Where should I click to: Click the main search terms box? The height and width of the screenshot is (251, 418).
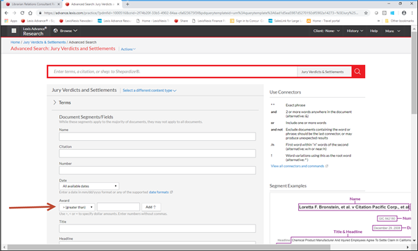173,72
